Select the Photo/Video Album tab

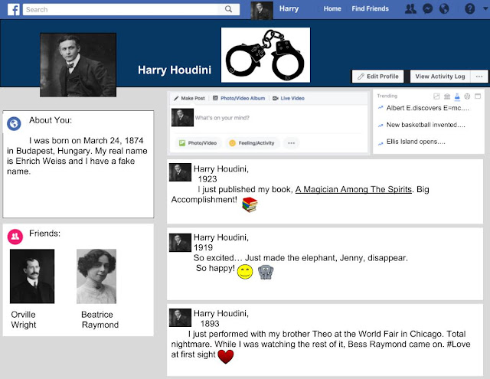pos(239,98)
